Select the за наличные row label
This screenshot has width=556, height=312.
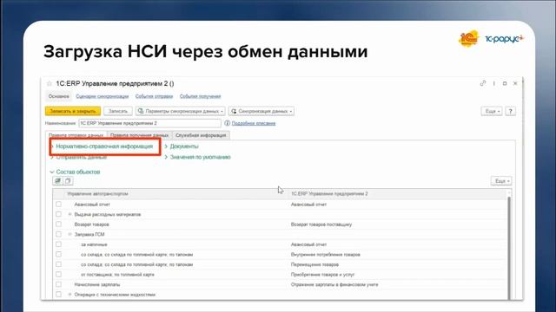click(94, 244)
